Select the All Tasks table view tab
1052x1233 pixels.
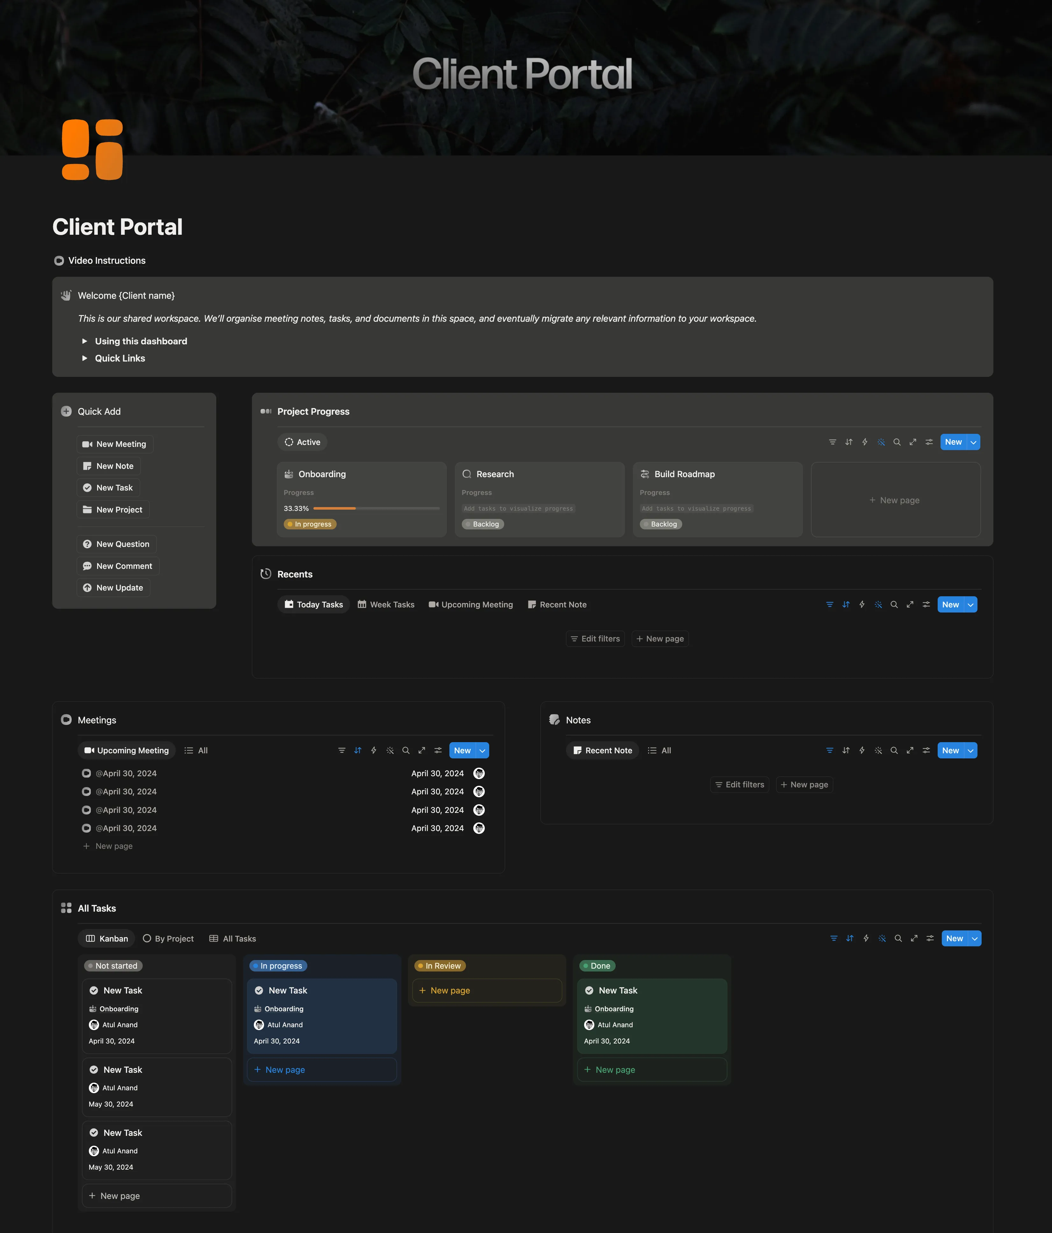click(x=233, y=938)
